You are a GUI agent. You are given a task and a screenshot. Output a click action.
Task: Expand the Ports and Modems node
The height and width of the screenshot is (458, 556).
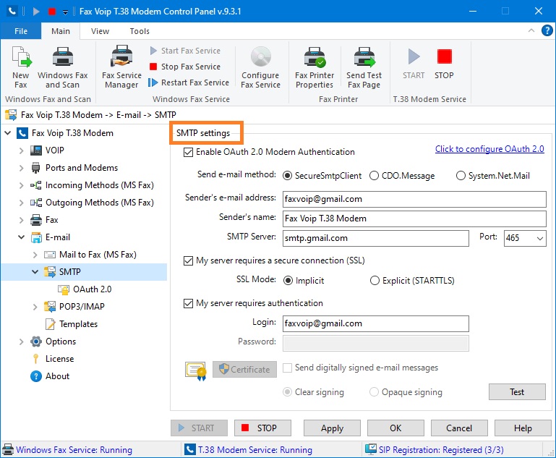coord(22,168)
